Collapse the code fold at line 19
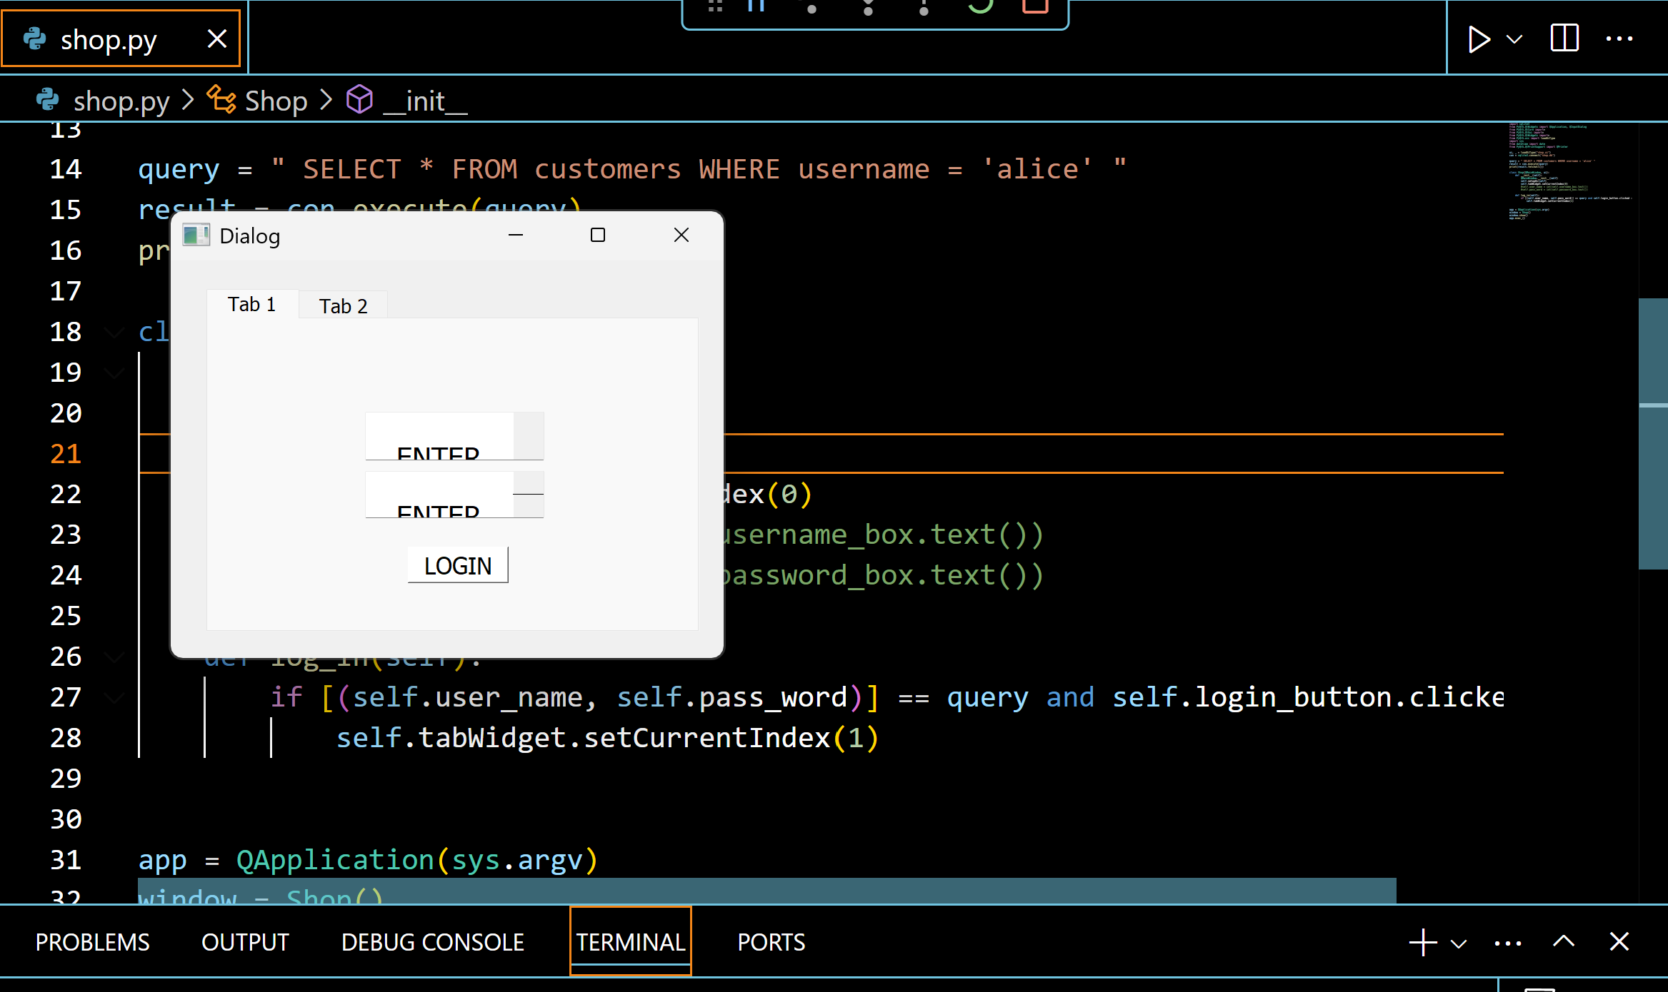1668x992 pixels. 114,373
